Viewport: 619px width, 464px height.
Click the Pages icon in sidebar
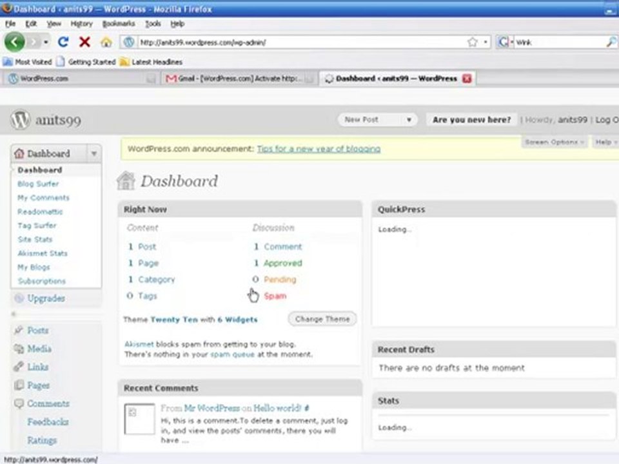pos(19,385)
